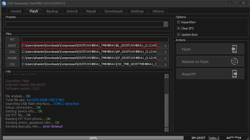Click the PHONE file path field
The width and height of the screenshot is (250, 140).
(x=89, y=58)
